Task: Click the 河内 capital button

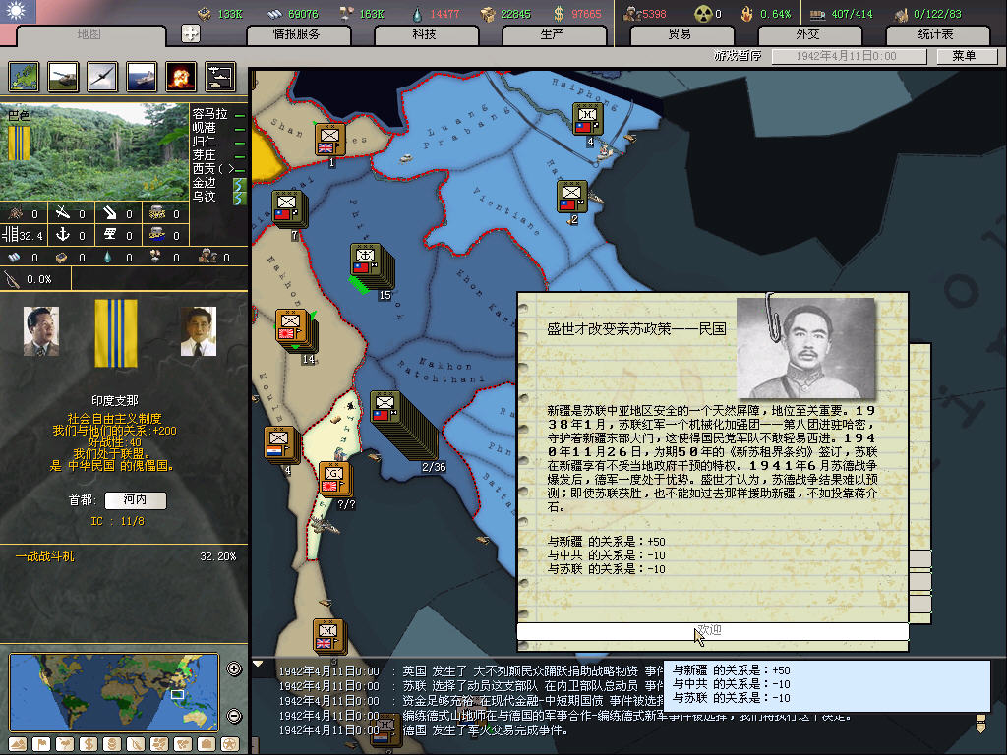Action: tap(136, 499)
